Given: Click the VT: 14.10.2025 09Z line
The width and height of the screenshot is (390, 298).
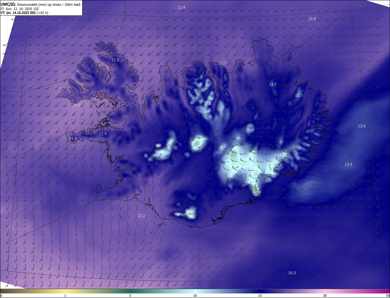Looking at the screenshot, I should (x=24, y=13).
